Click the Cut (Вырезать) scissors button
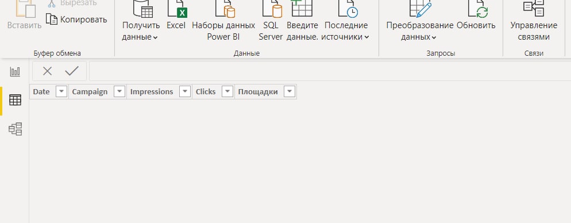This screenshot has width=571, height=223. pyautogui.click(x=72, y=3)
